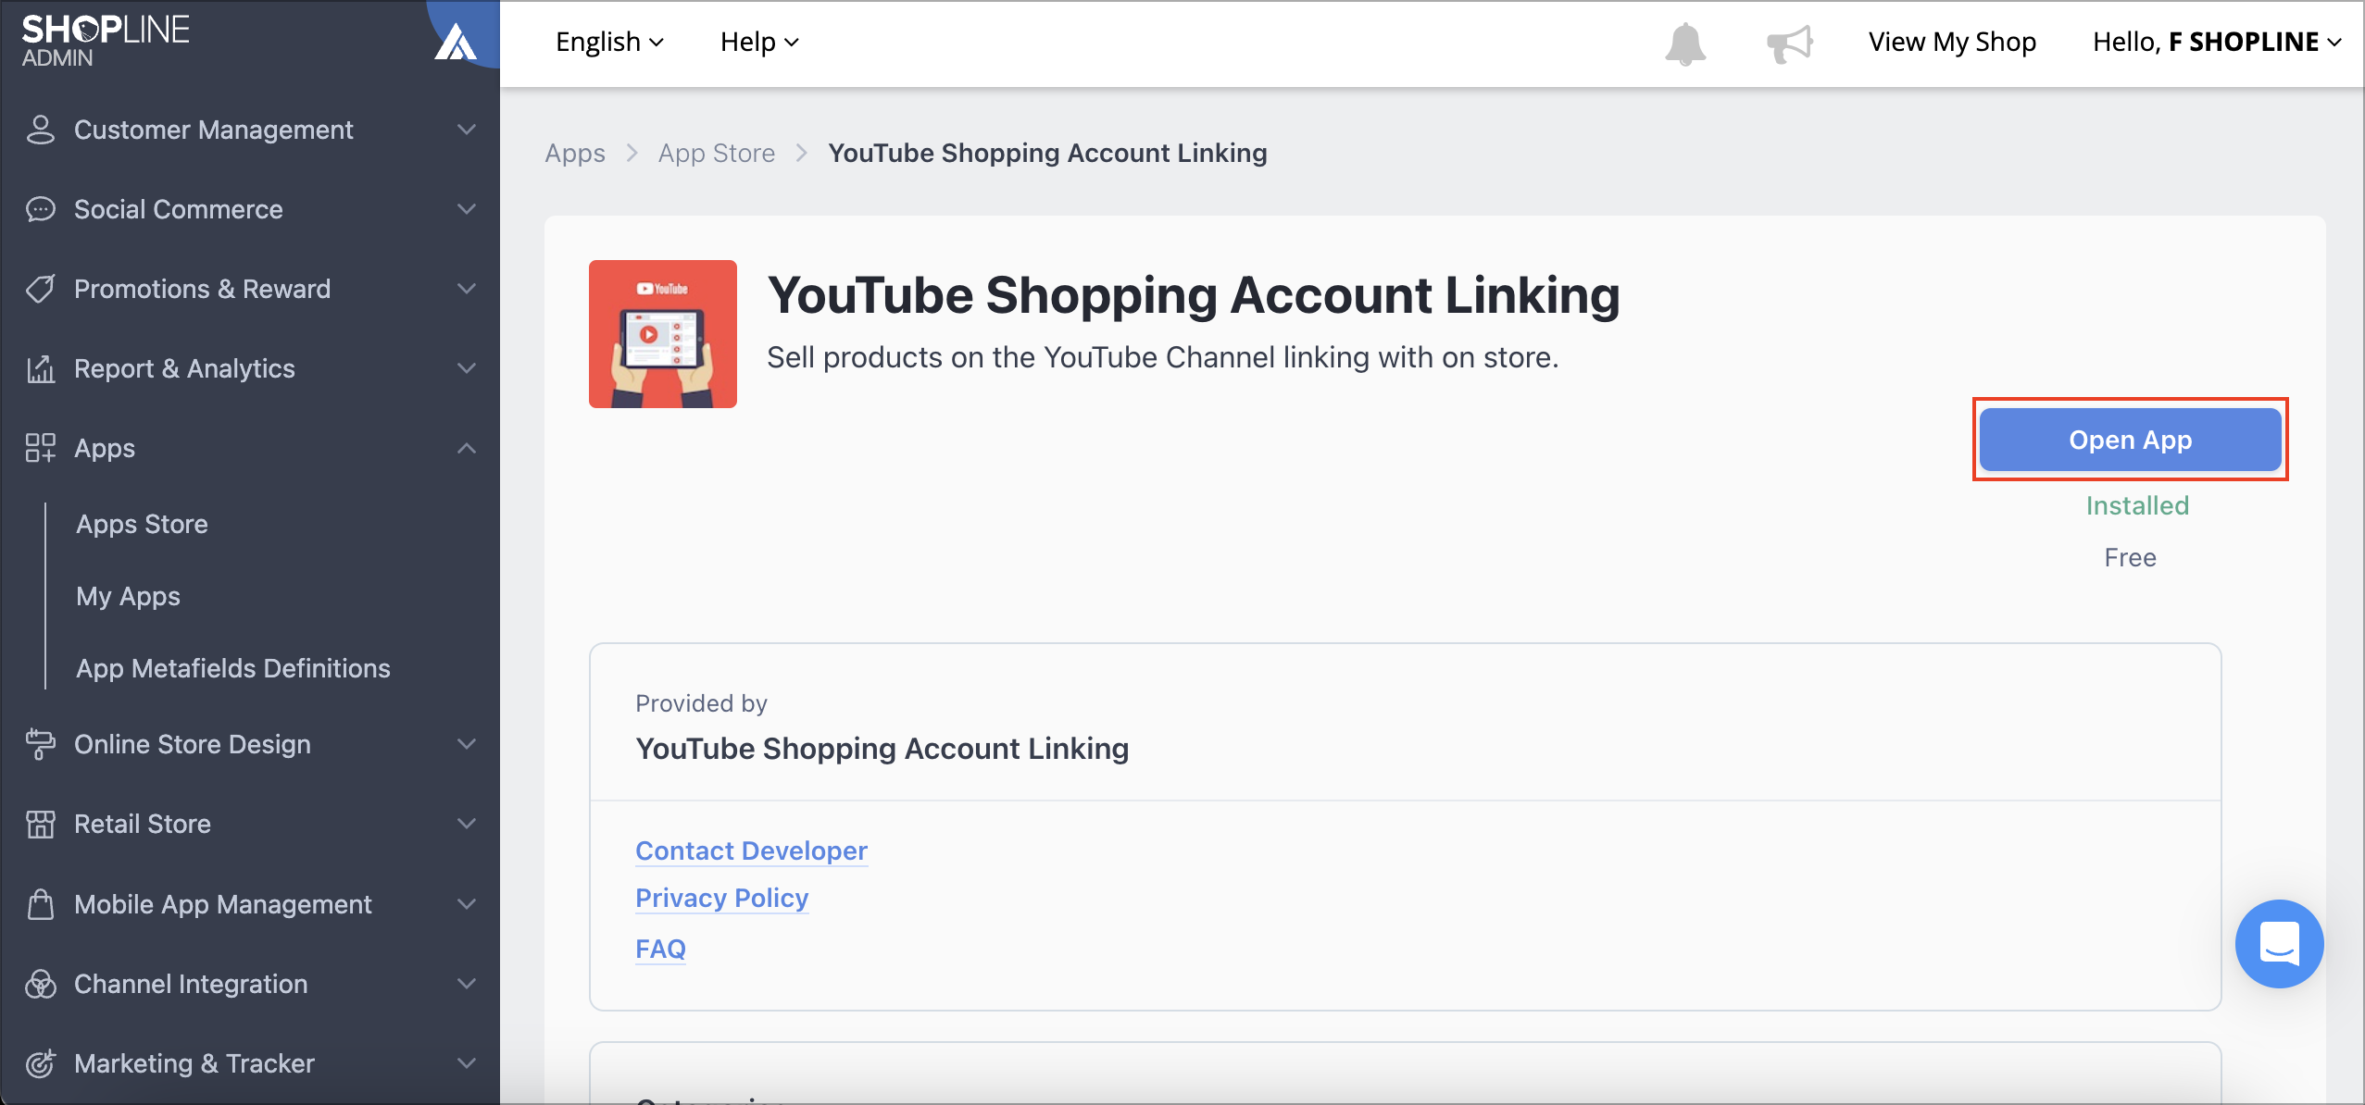The width and height of the screenshot is (2365, 1105).
Task: Expand Marketing & Tracker chevron
Action: pos(467,1063)
